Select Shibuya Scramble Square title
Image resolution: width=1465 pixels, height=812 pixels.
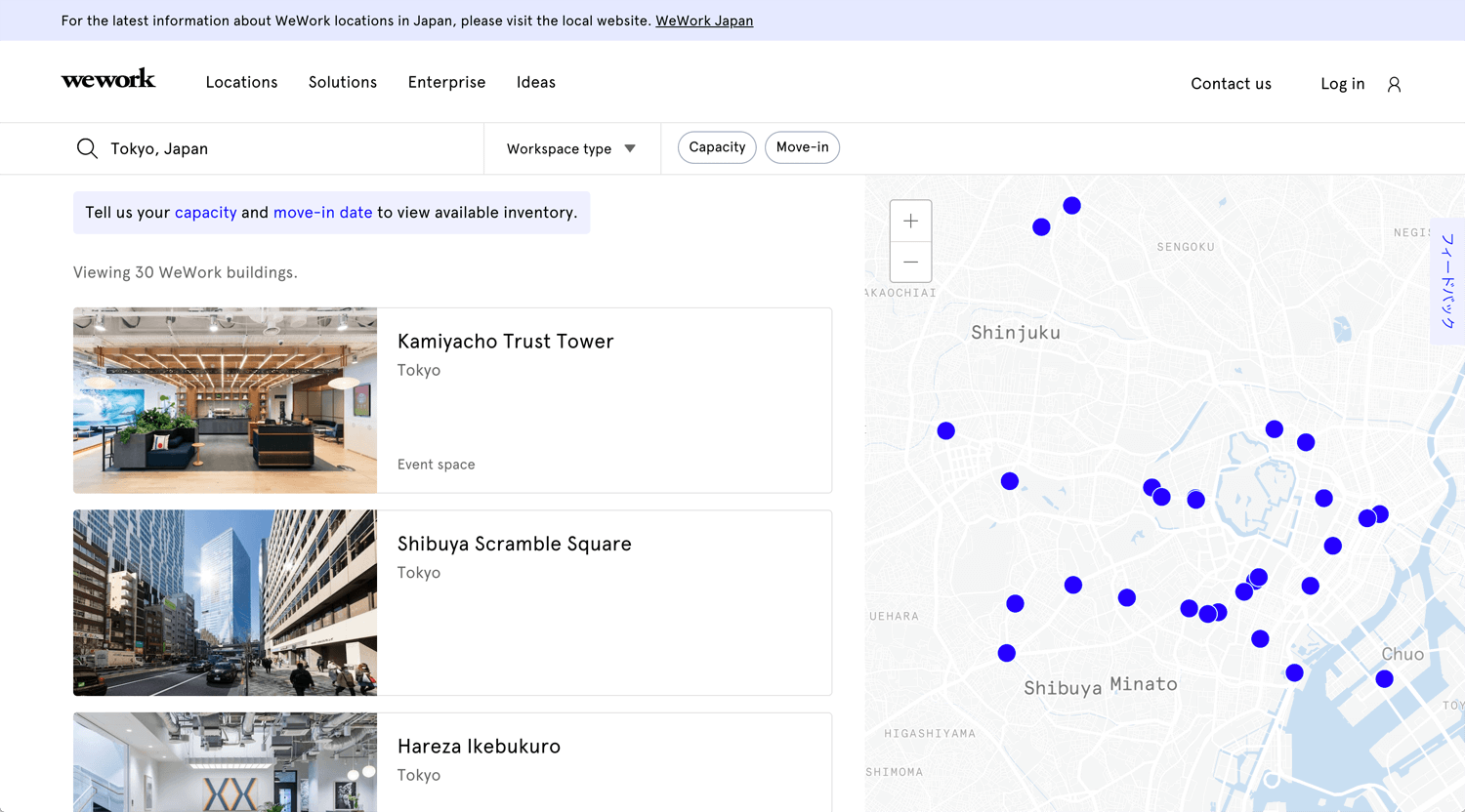pyautogui.click(x=514, y=544)
